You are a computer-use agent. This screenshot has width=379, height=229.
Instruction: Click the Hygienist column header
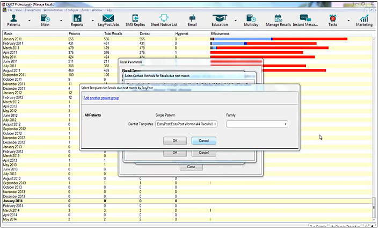pos(192,34)
